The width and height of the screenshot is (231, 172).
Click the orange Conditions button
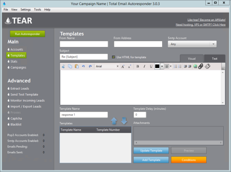coord(189,160)
